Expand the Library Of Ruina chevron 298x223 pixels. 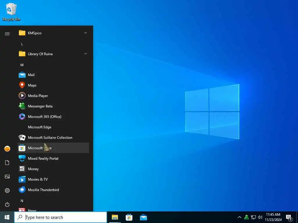(86, 54)
